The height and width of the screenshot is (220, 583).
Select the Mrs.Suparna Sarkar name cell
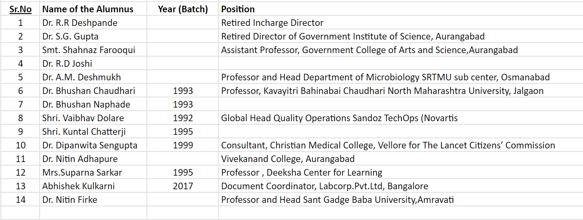93,173
